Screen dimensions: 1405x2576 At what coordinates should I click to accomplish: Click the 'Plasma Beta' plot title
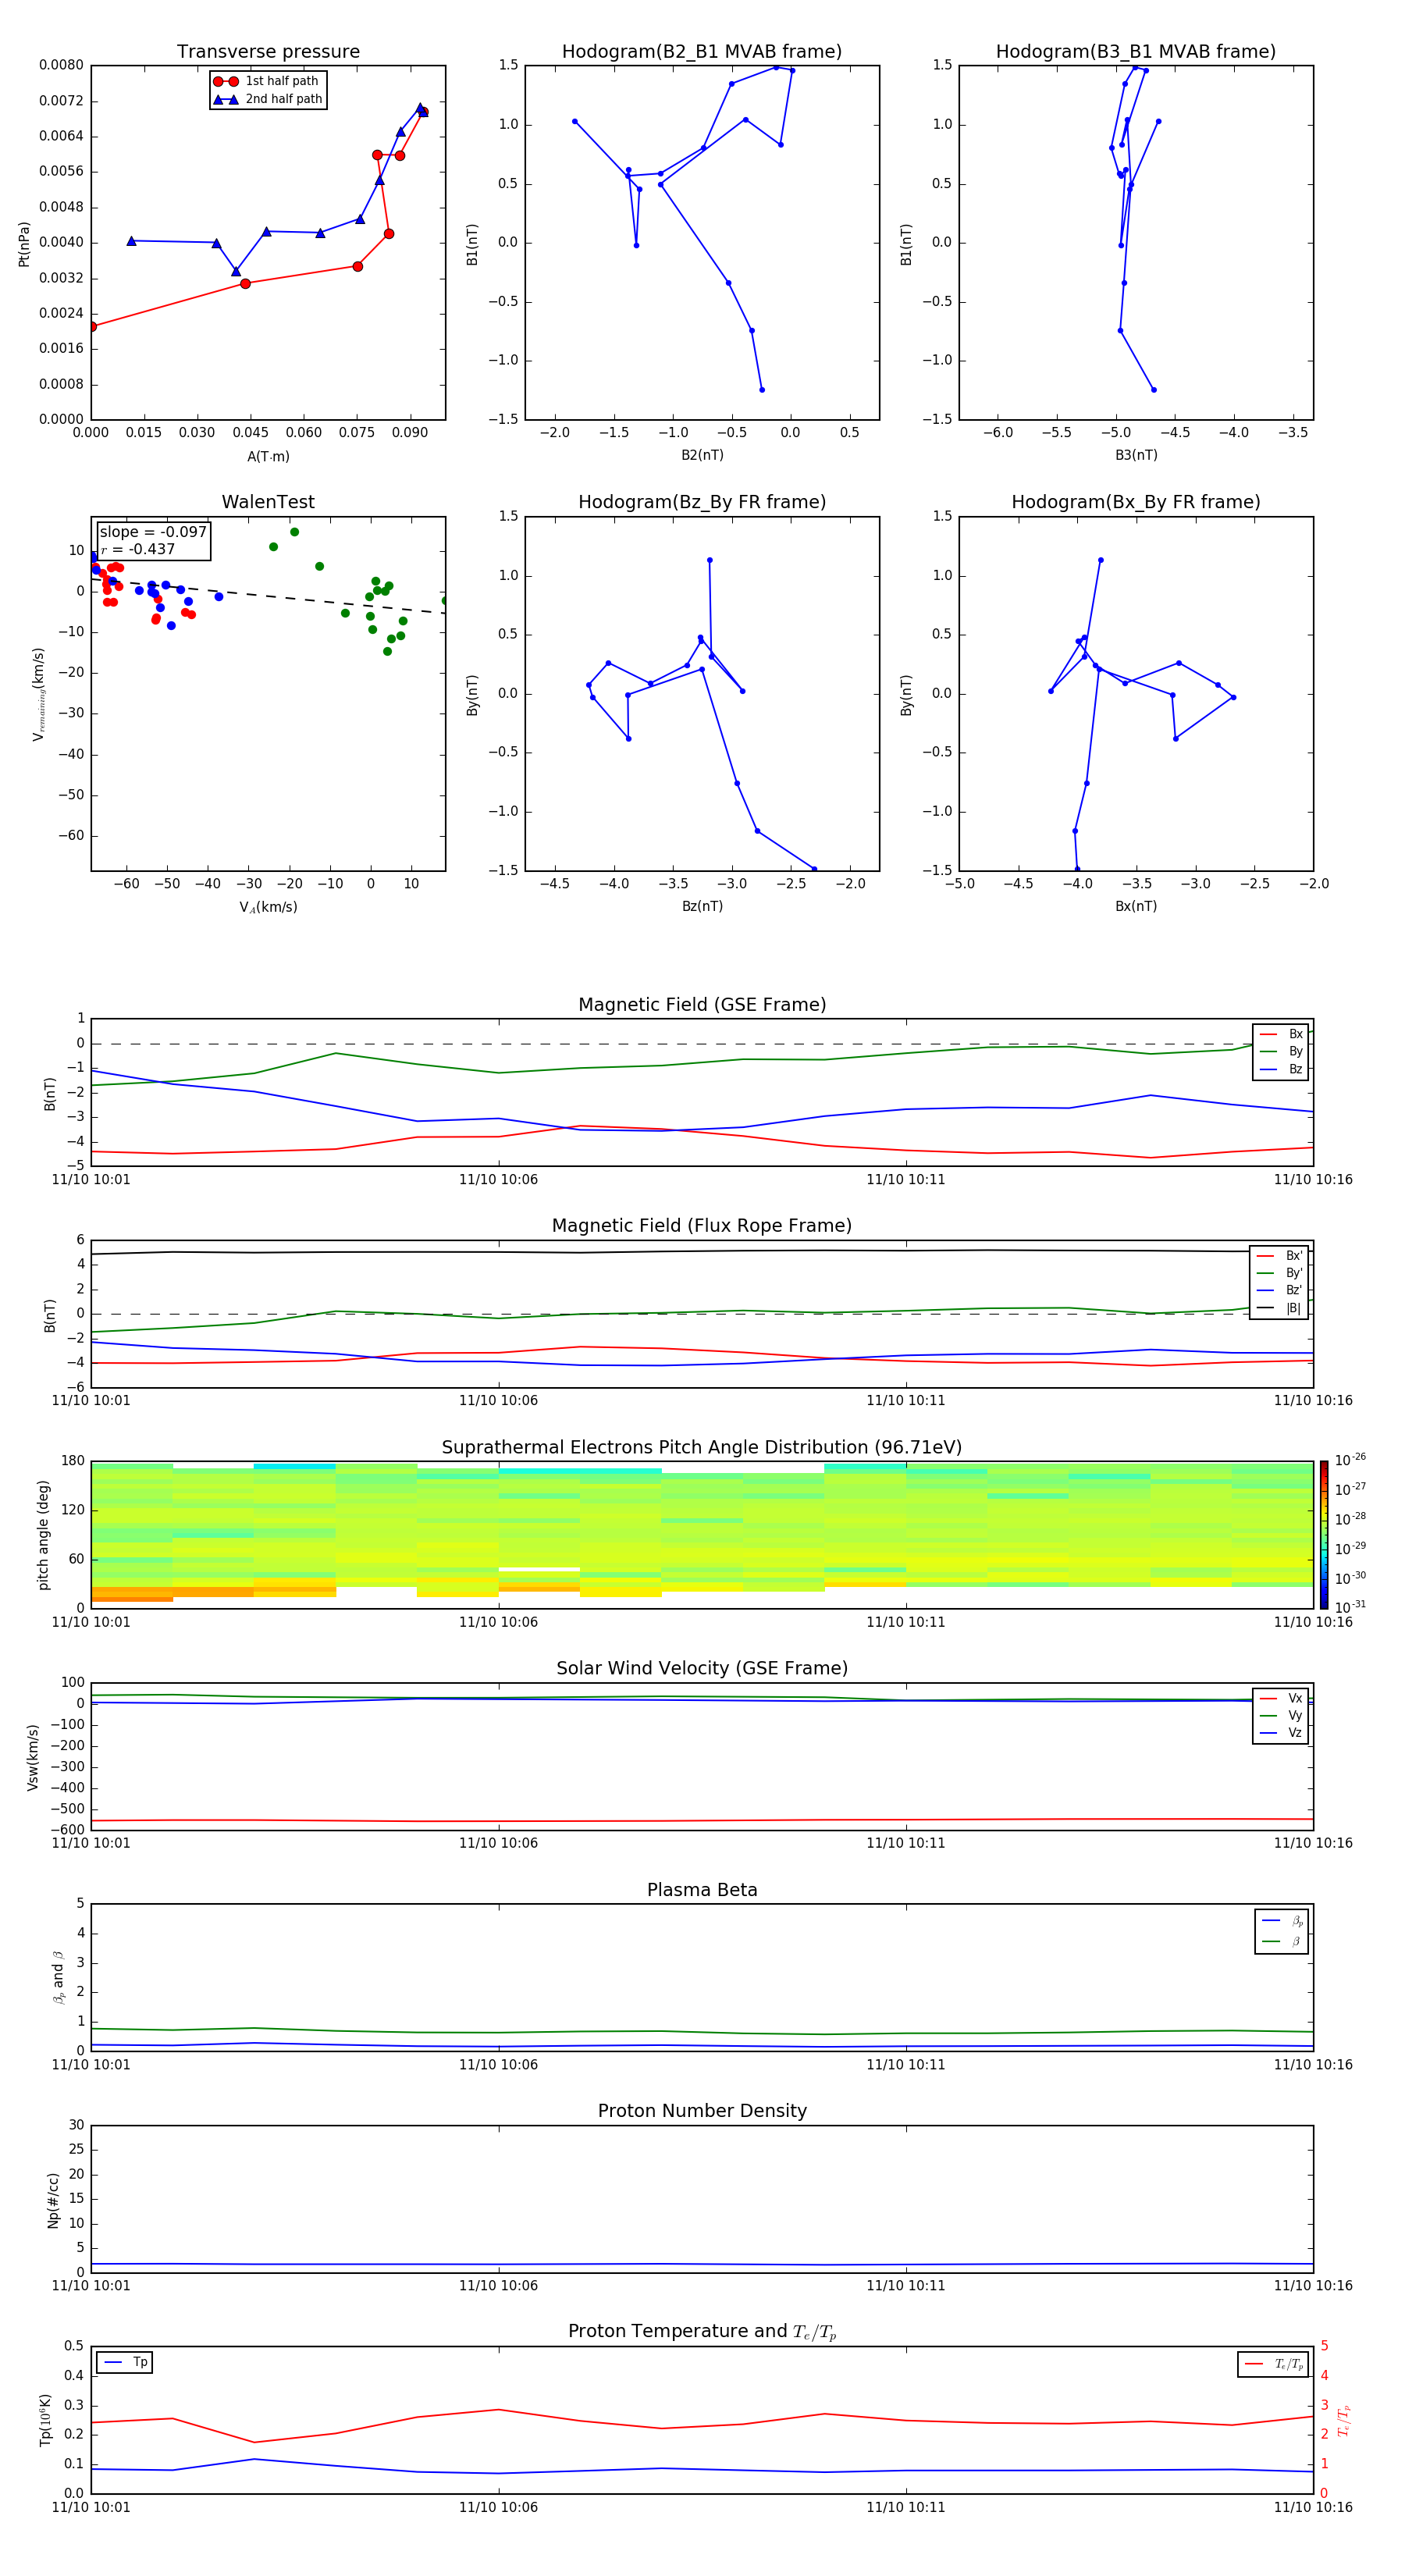(x=702, y=1890)
